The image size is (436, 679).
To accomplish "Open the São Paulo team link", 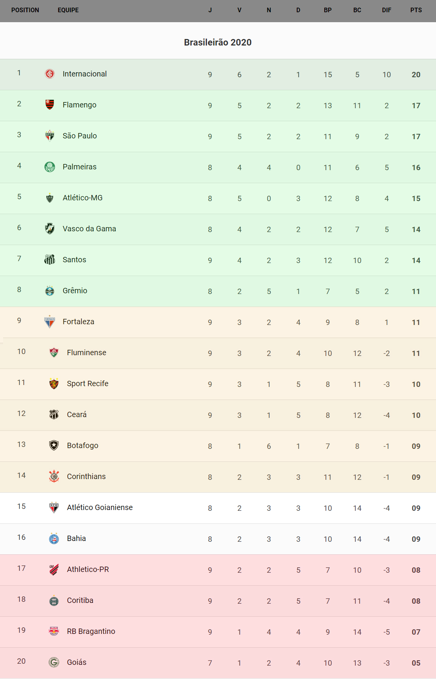I will tap(80, 136).
